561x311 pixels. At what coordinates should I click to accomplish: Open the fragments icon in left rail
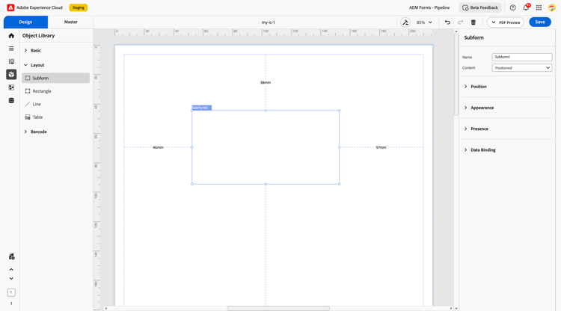(x=11, y=87)
